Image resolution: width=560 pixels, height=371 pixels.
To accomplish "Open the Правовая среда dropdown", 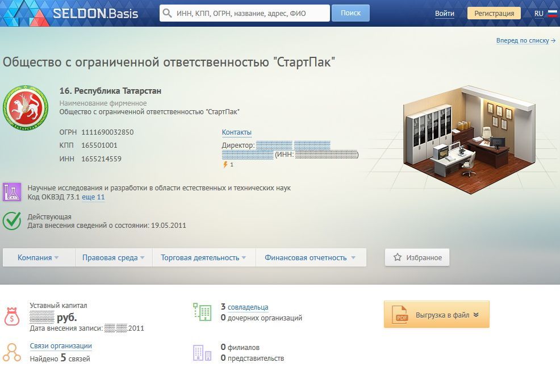I will 113,257.
